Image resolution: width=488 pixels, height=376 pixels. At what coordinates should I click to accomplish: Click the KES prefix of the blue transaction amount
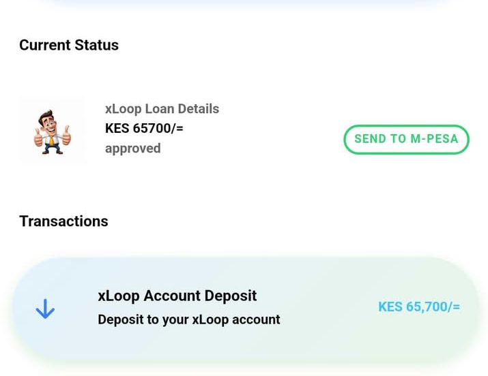tap(390, 307)
